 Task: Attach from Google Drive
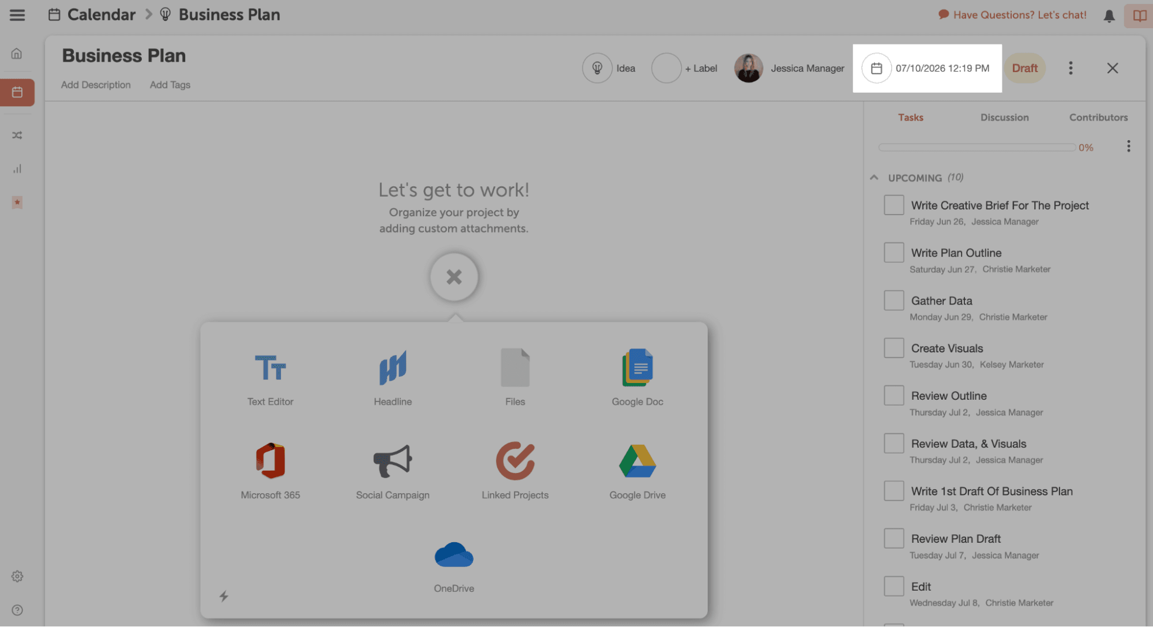[x=637, y=461]
